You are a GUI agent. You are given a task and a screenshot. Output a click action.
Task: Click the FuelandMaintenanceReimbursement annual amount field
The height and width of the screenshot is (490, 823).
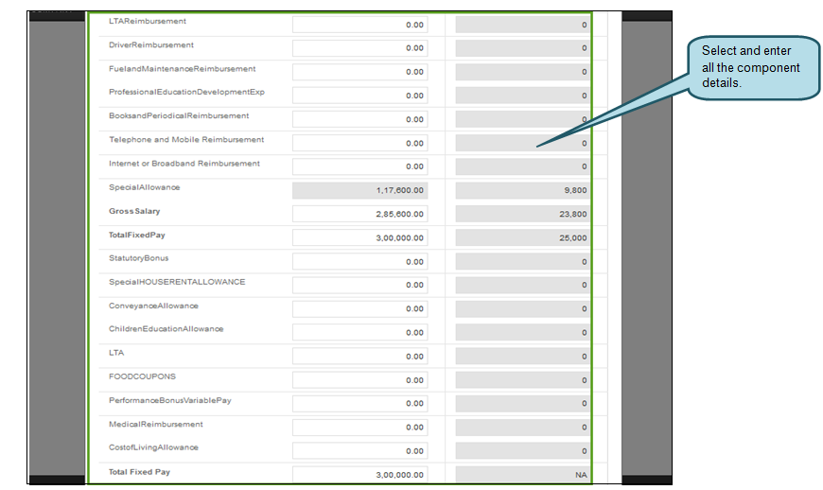(360, 72)
